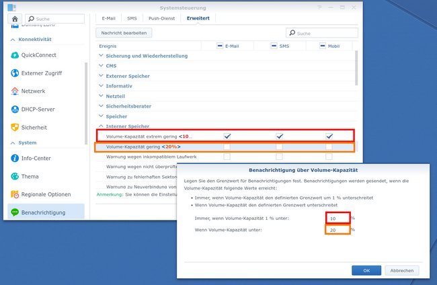The width and height of the screenshot is (437, 285).
Task: Switch to E-Mail tab
Action: coord(108,18)
